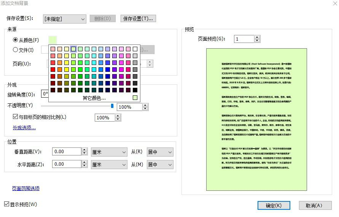The height and width of the screenshot is (217, 339).
Task: Increase page preview number with up arrow
Action: 257,37
